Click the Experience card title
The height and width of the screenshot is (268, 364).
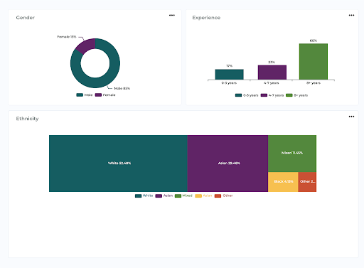click(x=206, y=18)
